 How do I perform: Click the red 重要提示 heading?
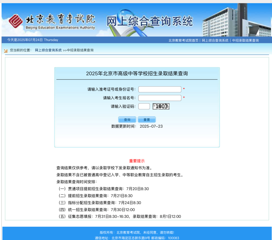[137, 161]
